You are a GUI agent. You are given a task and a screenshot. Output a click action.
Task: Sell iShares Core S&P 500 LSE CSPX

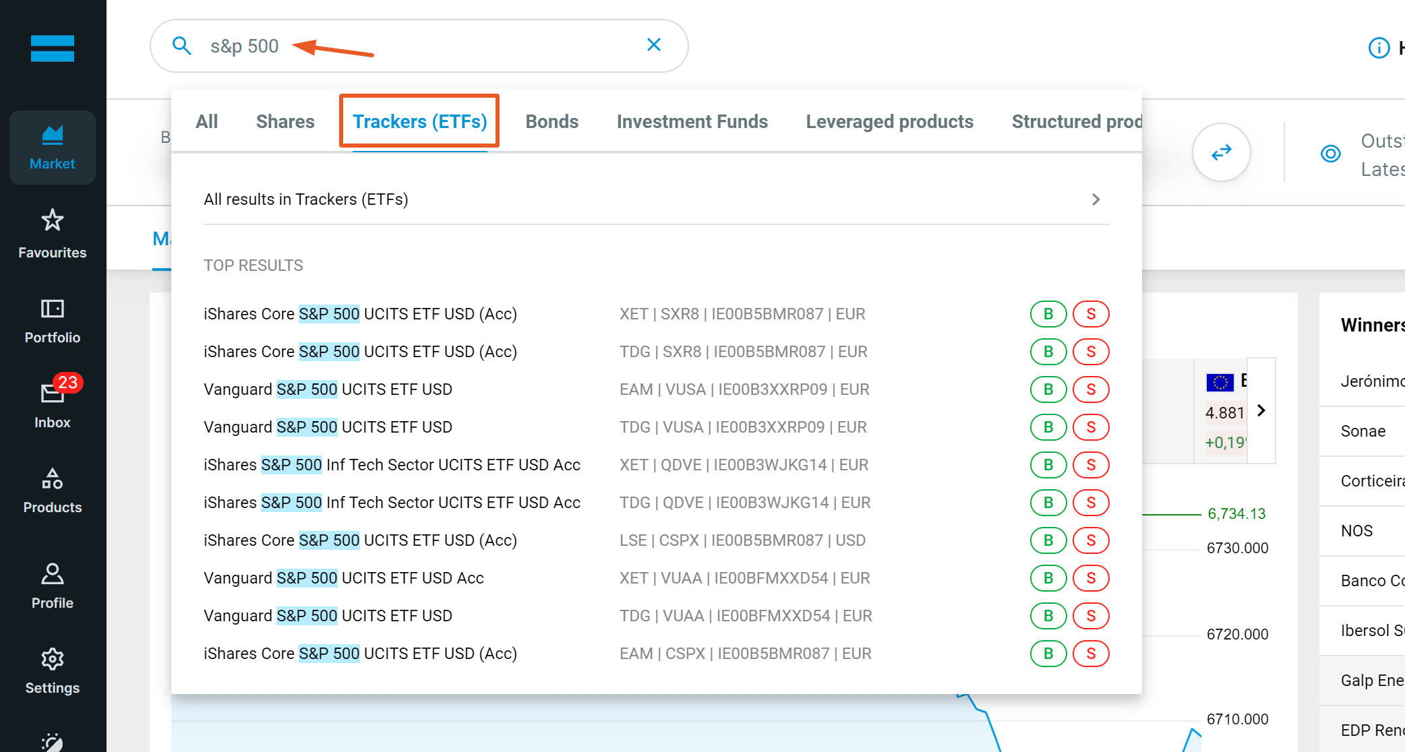pyautogui.click(x=1091, y=540)
